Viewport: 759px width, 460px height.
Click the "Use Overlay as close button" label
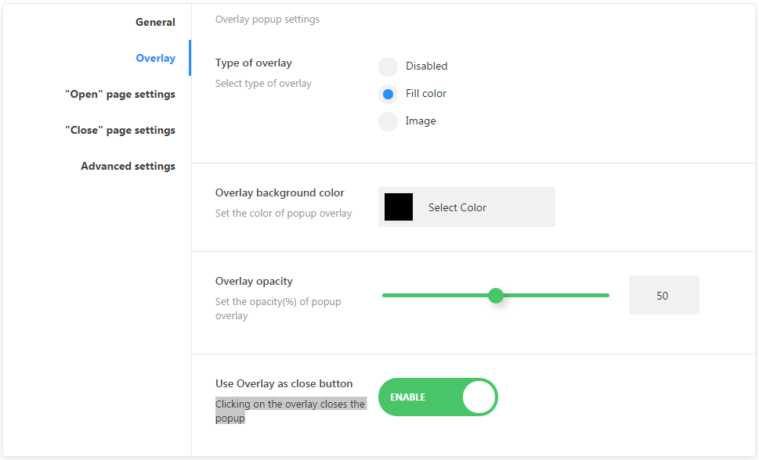click(284, 384)
